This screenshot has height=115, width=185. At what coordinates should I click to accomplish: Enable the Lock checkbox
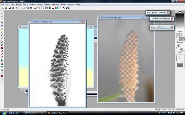(x=177, y=53)
